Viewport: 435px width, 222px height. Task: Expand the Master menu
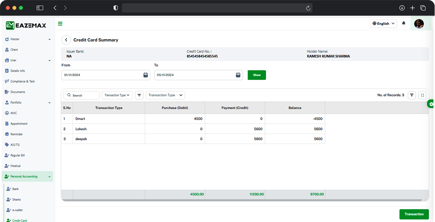[x=27, y=39]
